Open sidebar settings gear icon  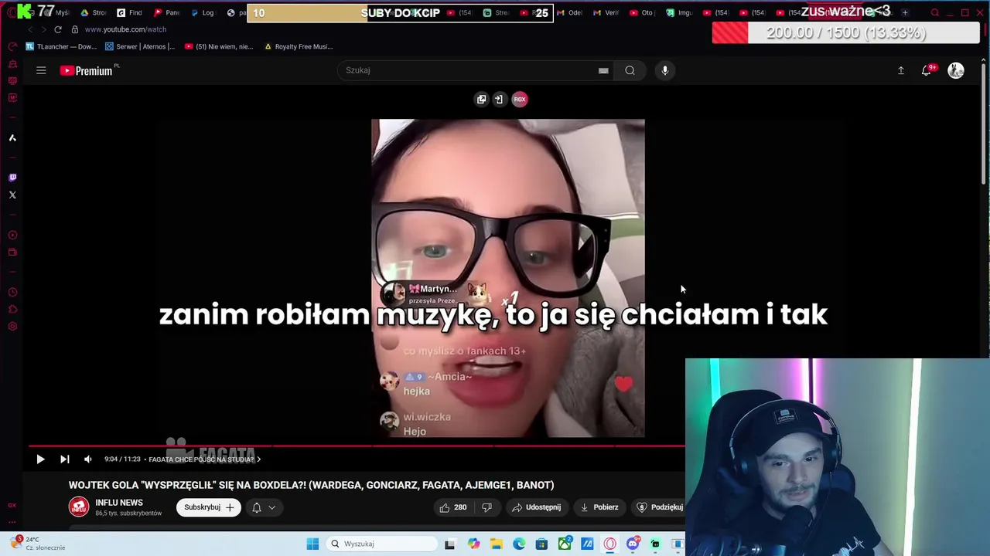12,326
